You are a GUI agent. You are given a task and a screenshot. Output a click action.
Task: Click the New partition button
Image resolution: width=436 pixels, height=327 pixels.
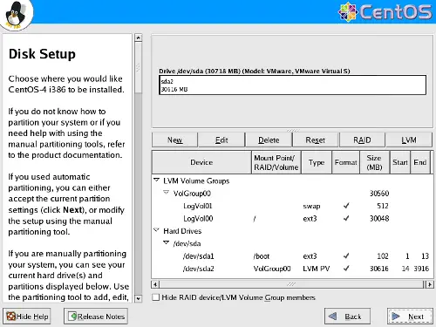[x=174, y=140]
